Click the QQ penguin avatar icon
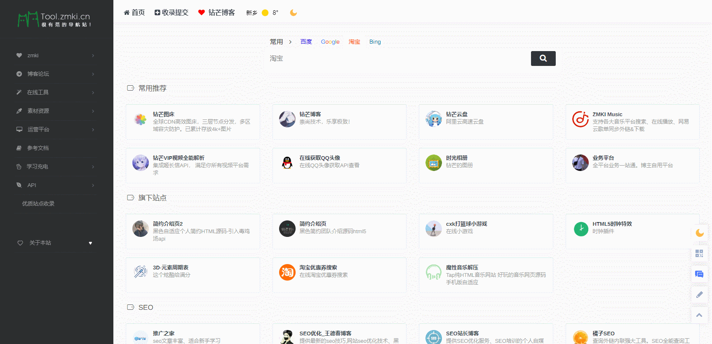712x344 pixels. [287, 163]
